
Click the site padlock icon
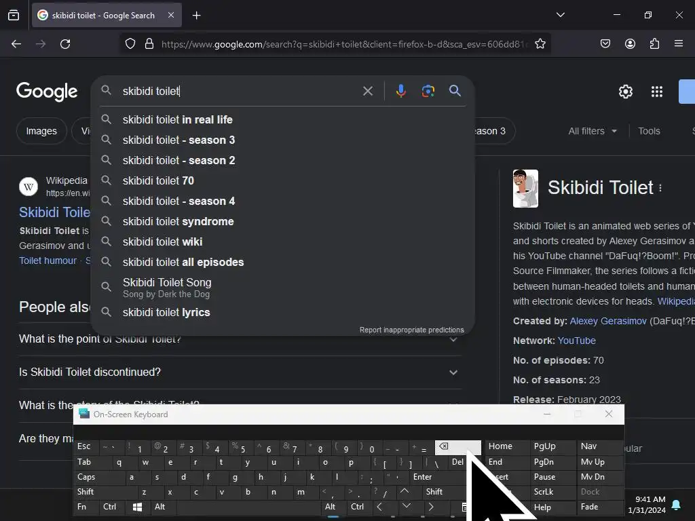pos(149,44)
